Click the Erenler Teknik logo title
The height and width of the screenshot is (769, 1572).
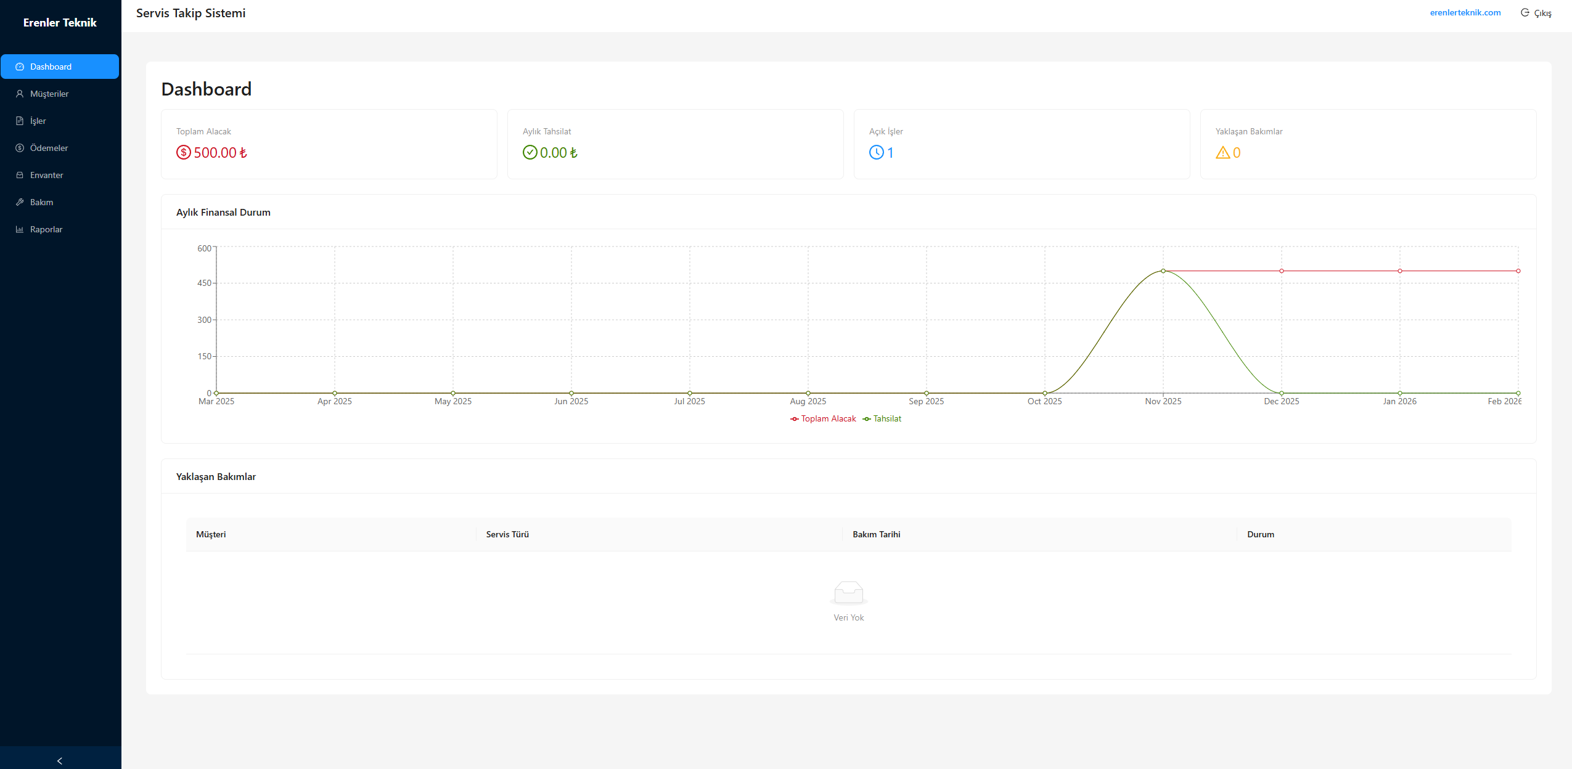pyautogui.click(x=60, y=22)
